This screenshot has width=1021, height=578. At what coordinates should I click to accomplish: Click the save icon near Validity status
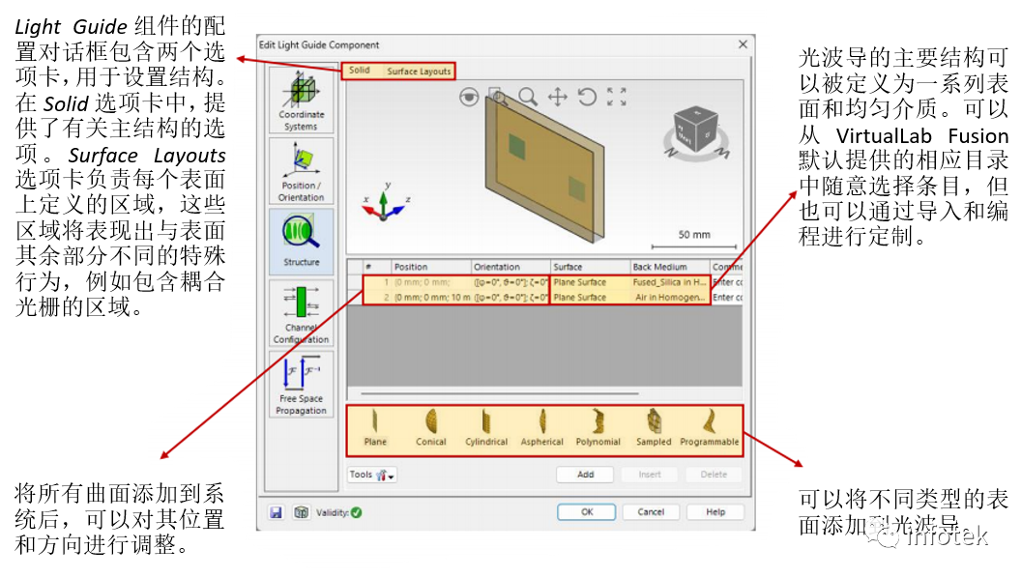click(x=277, y=511)
